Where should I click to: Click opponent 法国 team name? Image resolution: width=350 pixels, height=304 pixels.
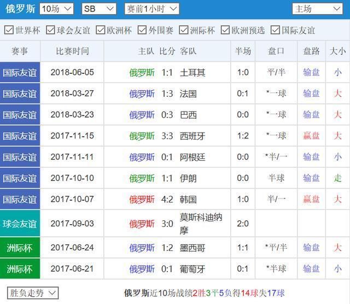[x=188, y=93]
